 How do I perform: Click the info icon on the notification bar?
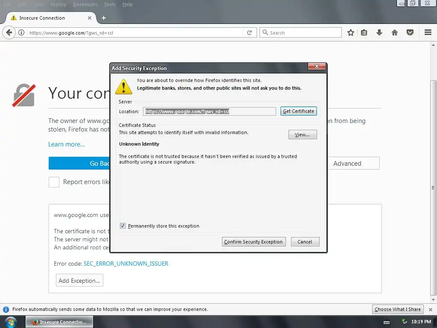[6, 310]
